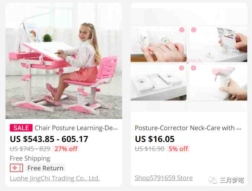The height and width of the screenshot is (191, 252).
Task: Click the 三月梦呓 watermark text
Action: click(x=232, y=180)
